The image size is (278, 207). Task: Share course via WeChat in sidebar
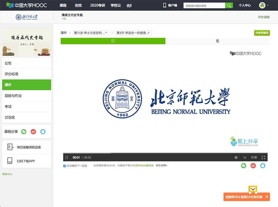point(24,132)
